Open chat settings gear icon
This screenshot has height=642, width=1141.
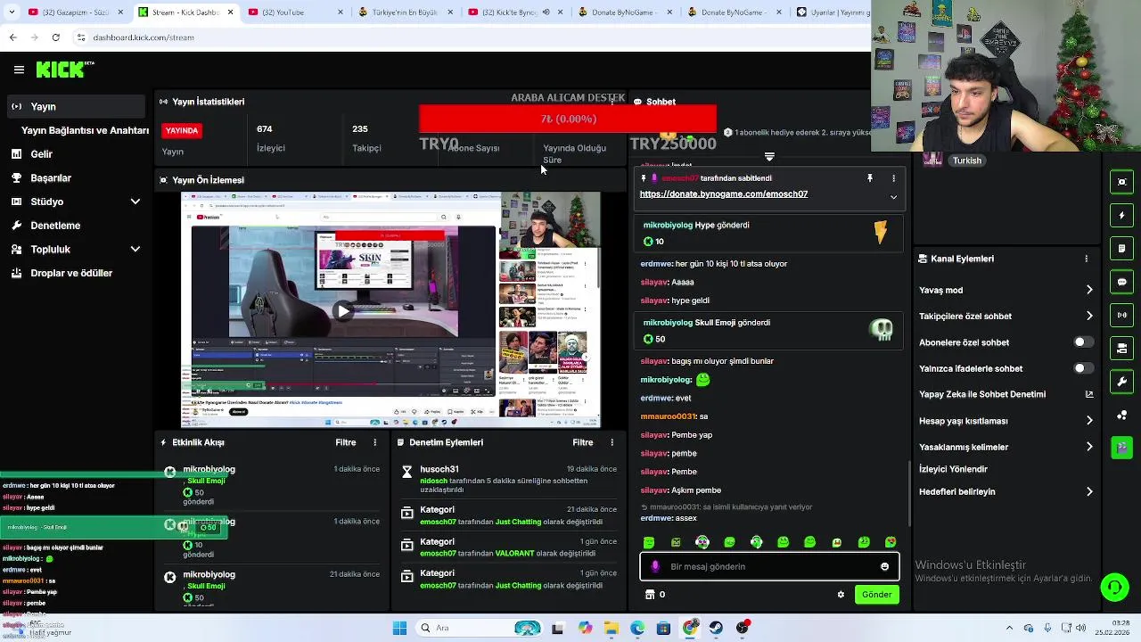(x=841, y=595)
